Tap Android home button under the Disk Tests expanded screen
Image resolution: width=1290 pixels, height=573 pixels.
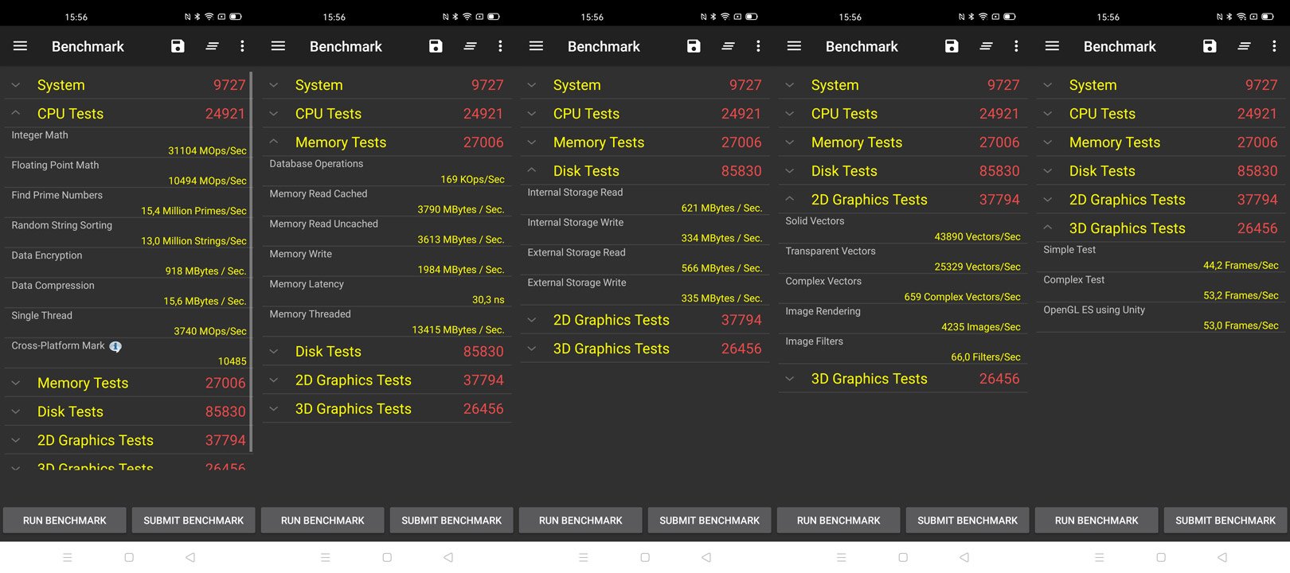pos(645,558)
